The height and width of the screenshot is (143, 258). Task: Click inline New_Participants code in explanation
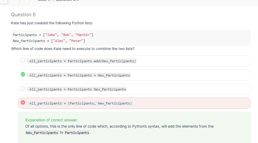coord(42,133)
